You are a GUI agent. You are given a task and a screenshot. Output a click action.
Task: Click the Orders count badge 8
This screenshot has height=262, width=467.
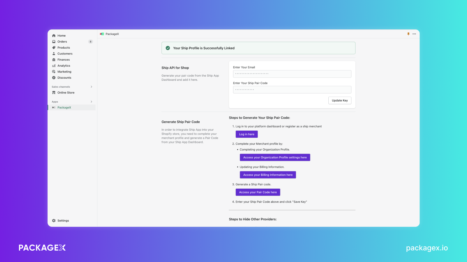tap(90, 42)
